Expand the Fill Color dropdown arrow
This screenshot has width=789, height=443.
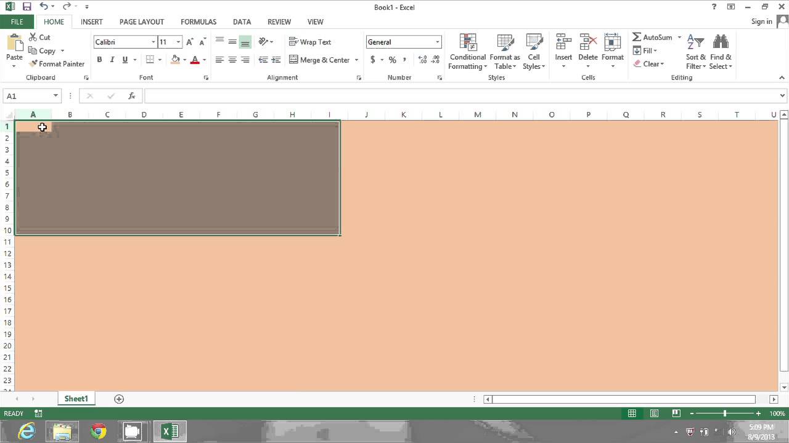pos(186,60)
